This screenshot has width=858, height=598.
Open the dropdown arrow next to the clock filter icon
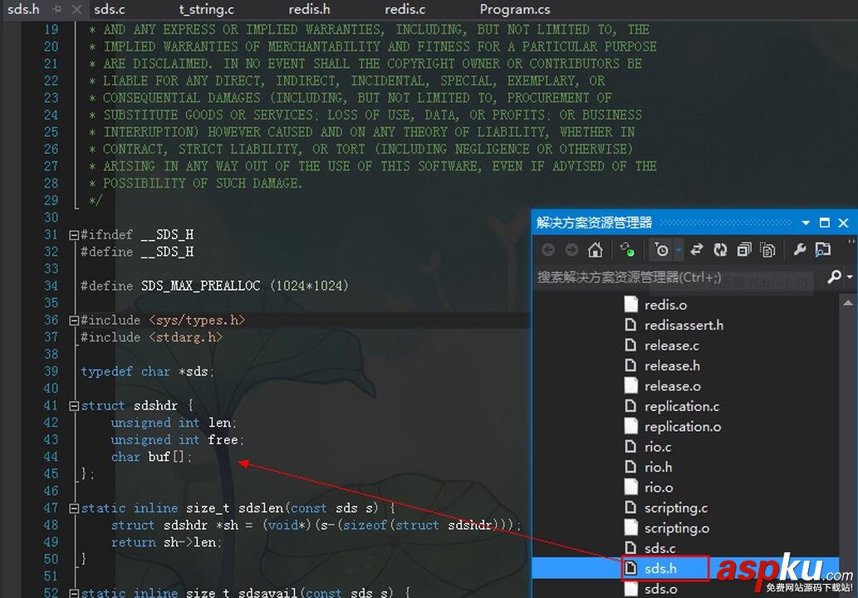(x=679, y=250)
